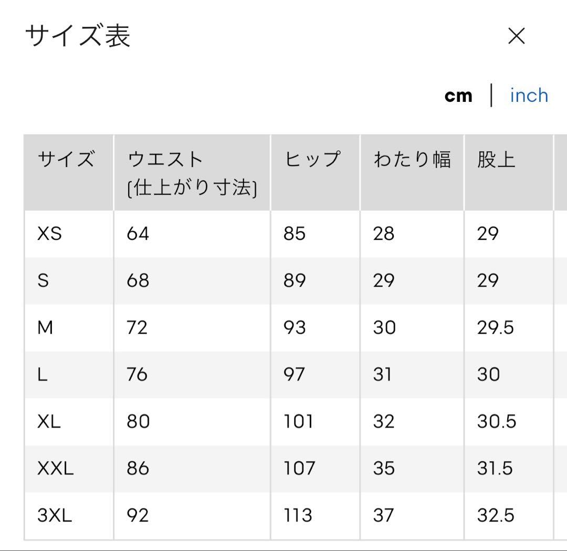Image resolution: width=567 pixels, height=551 pixels.
Task: Select the XS size row label
Action: pos(49,233)
